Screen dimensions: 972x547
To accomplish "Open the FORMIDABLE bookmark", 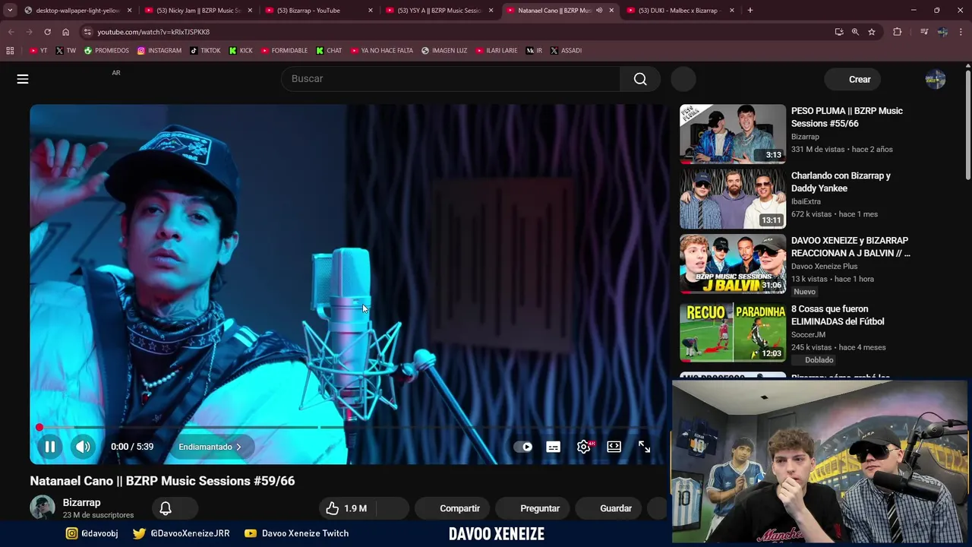I will 284,51.
